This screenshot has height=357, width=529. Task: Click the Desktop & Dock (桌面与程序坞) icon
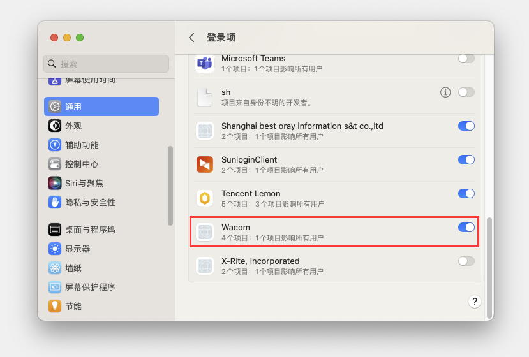(x=55, y=229)
